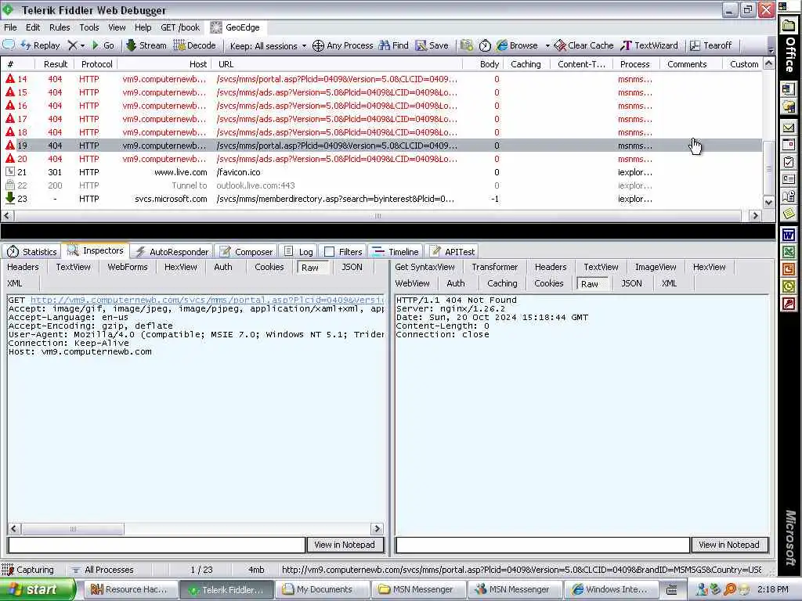
Task: Click session list horizontal scroll right arrow
Action: click(755, 216)
